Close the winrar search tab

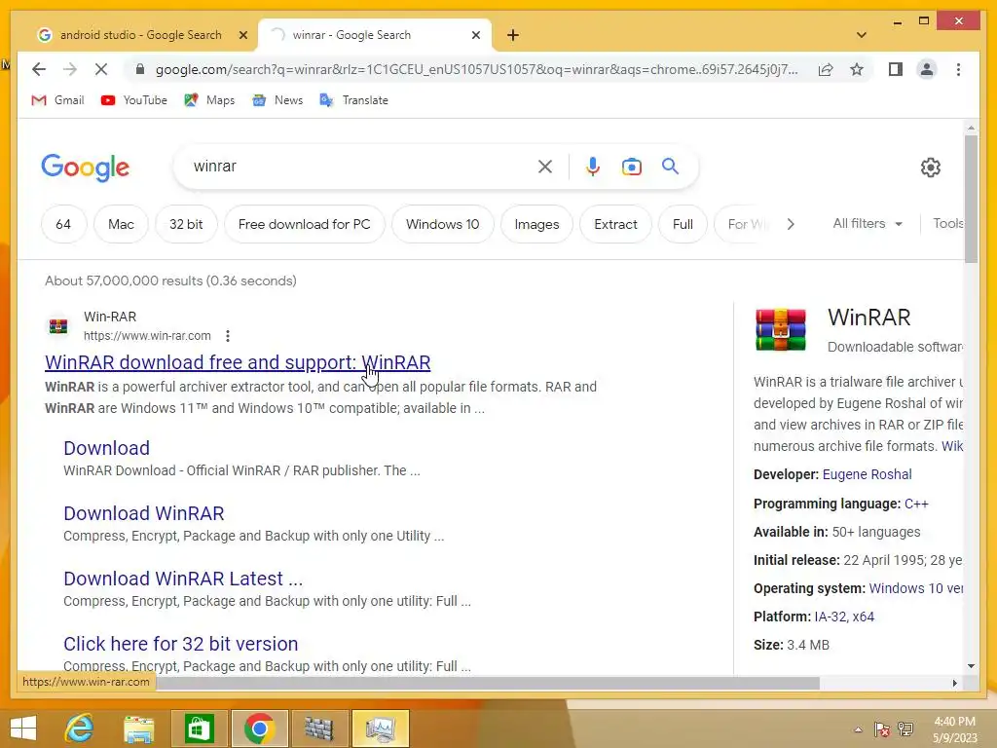click(475, 36)
